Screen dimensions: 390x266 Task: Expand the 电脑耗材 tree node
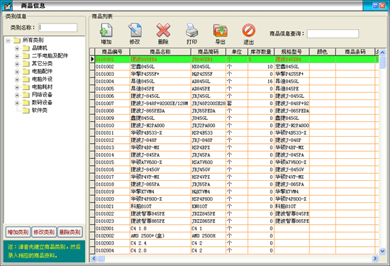pyautogui.click(x=17, y=87)
